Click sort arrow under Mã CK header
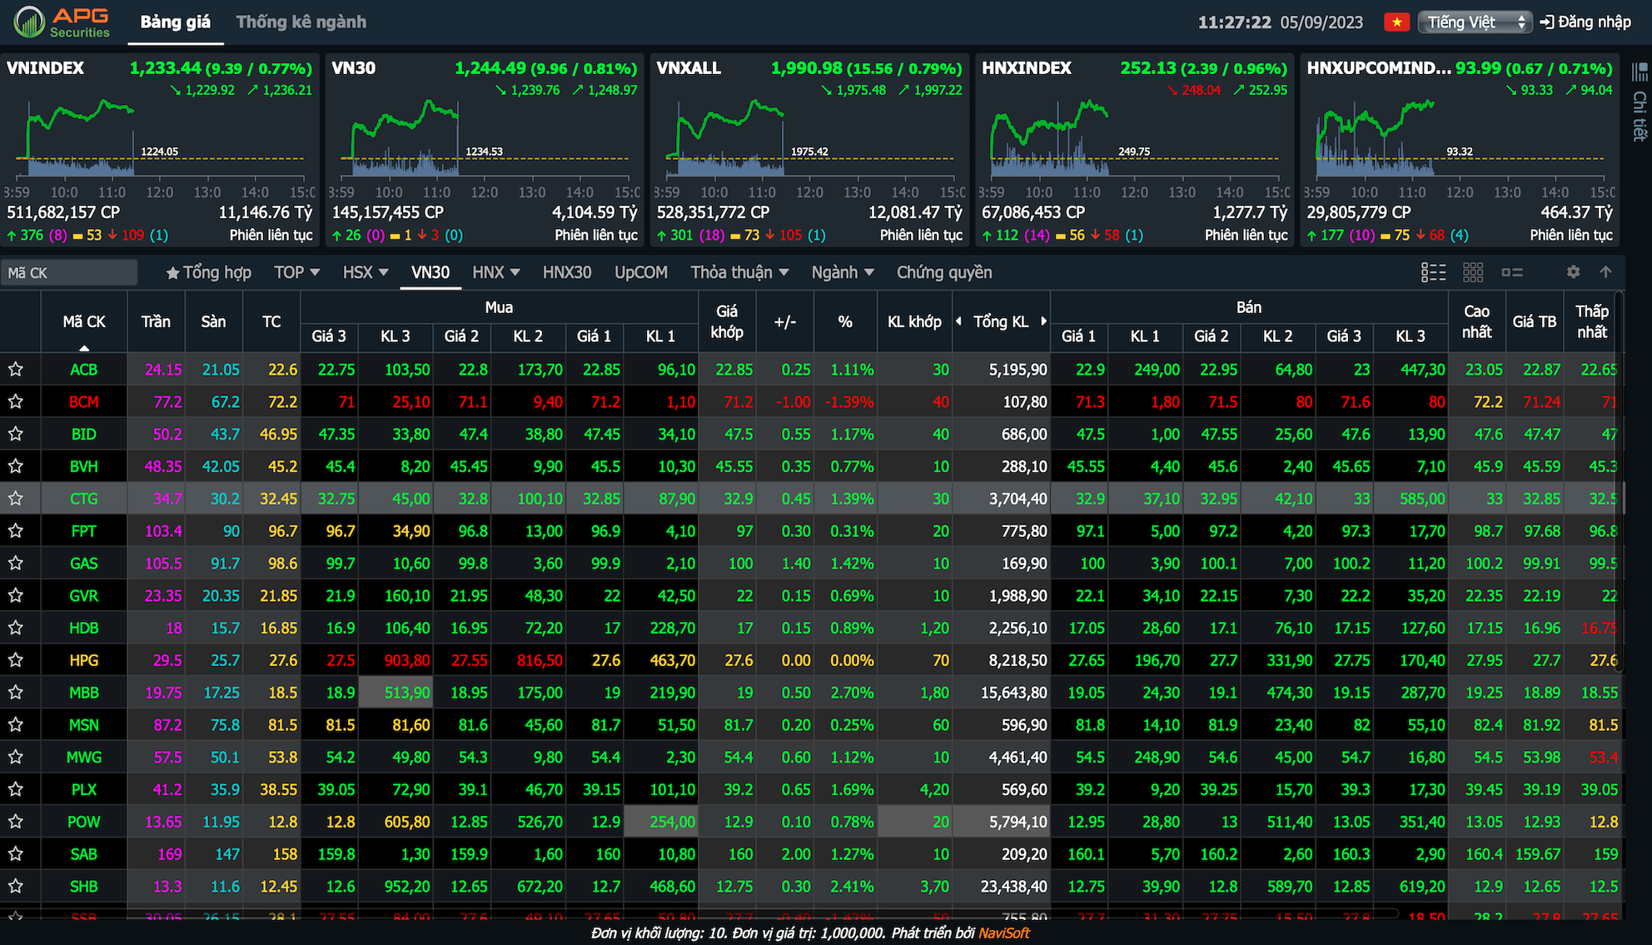Viewport: 1652px width, 945px height. click(x=84, y=348)
